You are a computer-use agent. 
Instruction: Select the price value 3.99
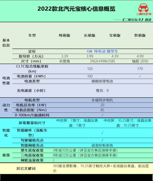tap(90, 56)
